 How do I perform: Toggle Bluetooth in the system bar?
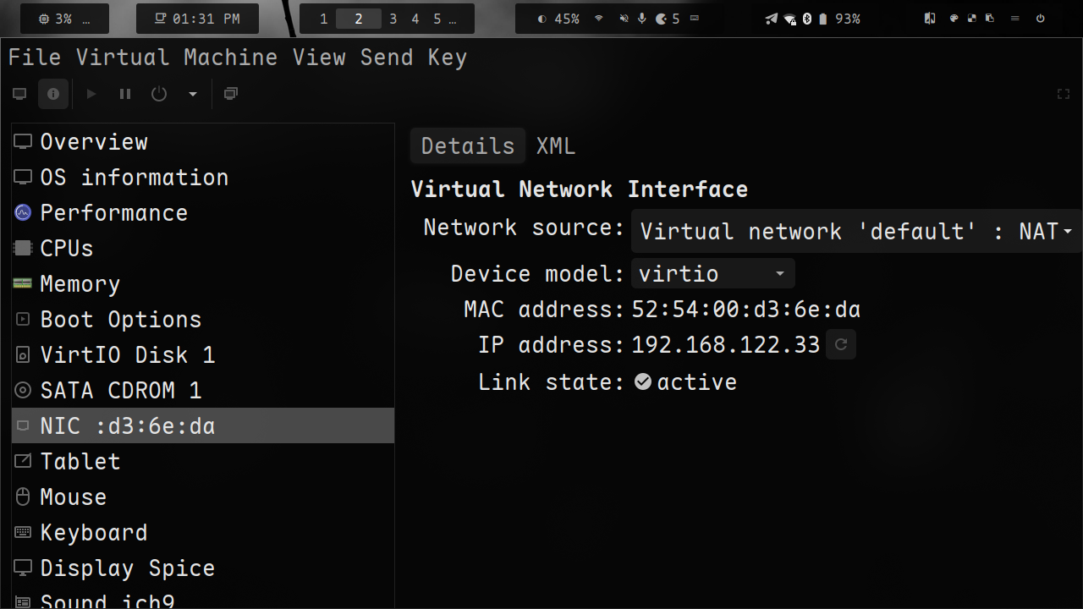807,19
